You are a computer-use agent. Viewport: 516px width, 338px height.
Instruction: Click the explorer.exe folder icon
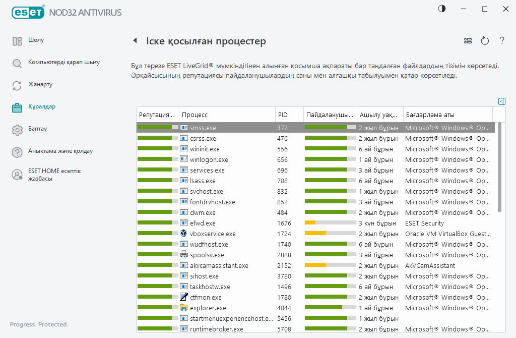click(x=184, y=308)
